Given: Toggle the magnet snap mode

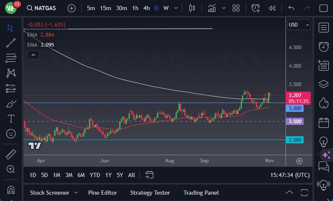Looking at the screenshot, I should coord(11,189).
